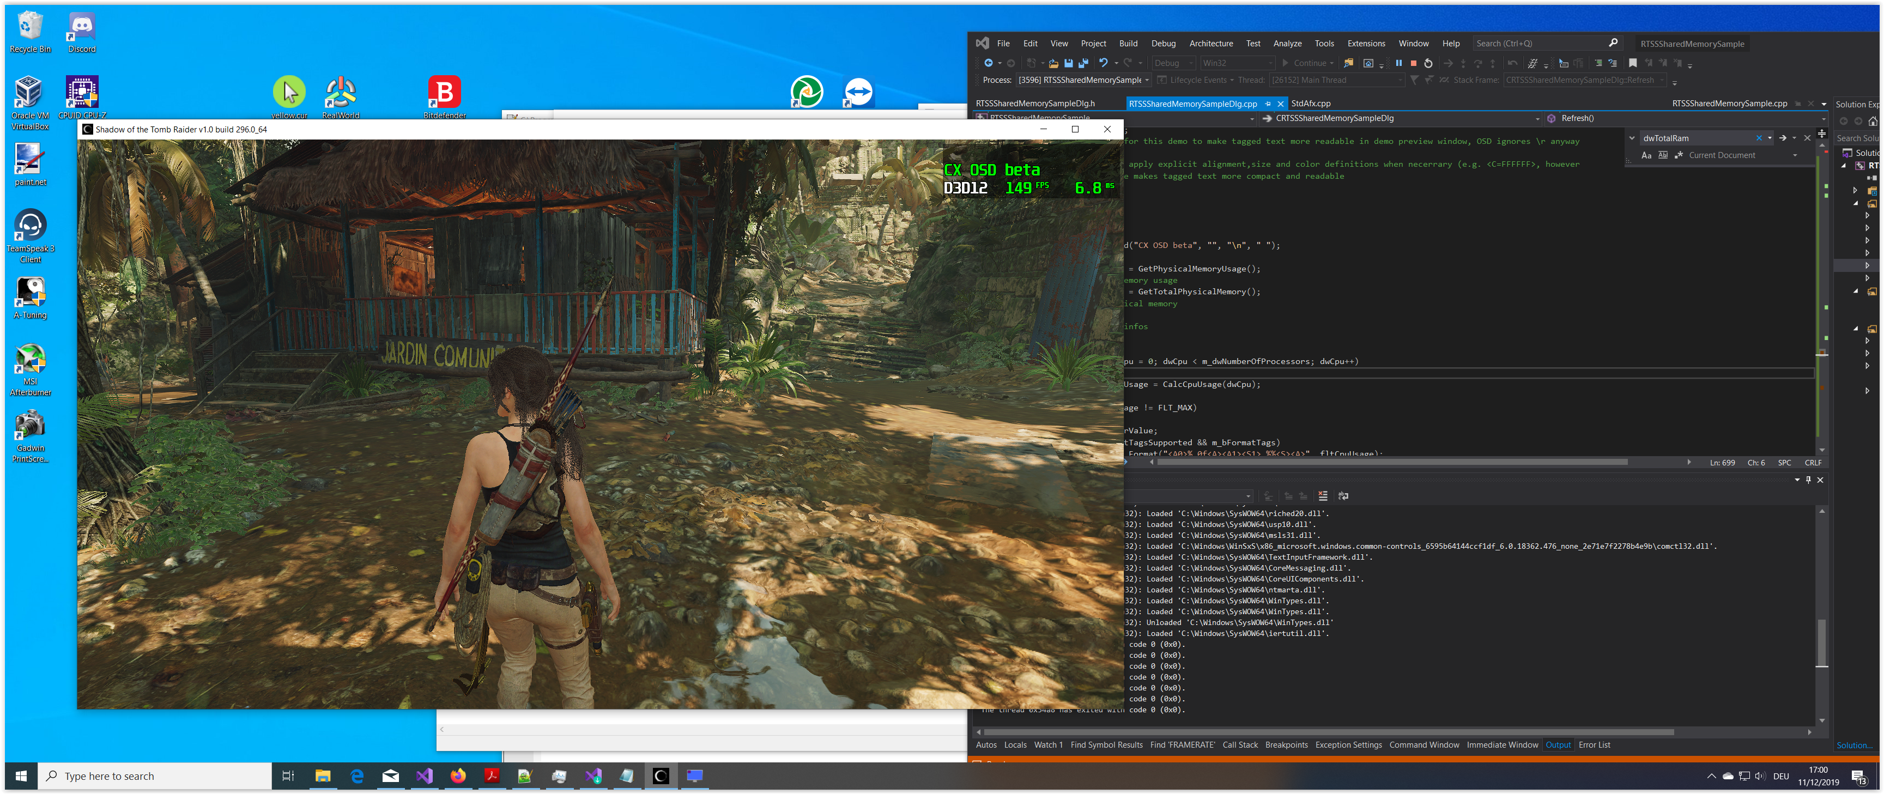Click the Save All toolbar icon
Image resolution: width=1884 pixels, height=794 pixels.
pos(1083,63)
